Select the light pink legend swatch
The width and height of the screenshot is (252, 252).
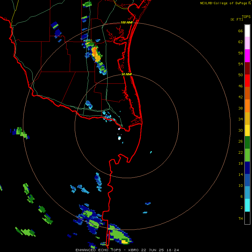247,43
